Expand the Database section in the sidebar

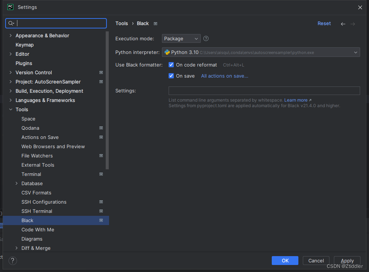(x=16, y=183)
